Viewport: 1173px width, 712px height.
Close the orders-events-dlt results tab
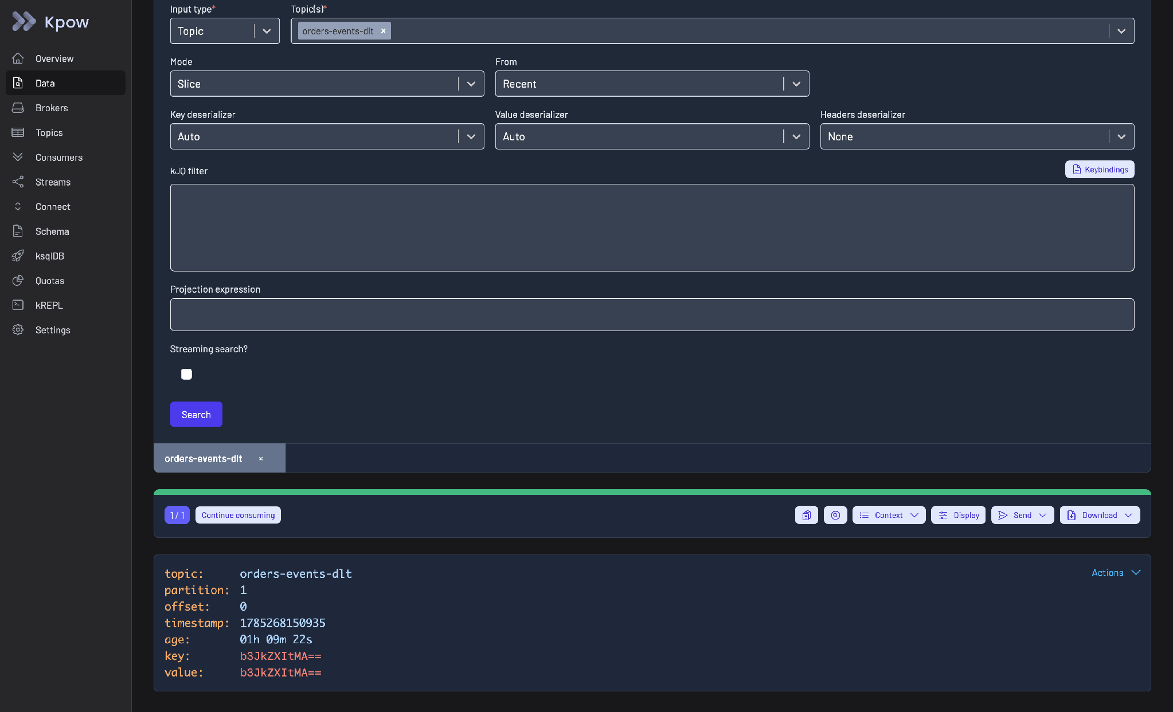261,459
